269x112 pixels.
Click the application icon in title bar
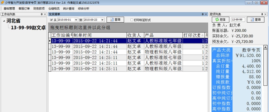(2, 3)
